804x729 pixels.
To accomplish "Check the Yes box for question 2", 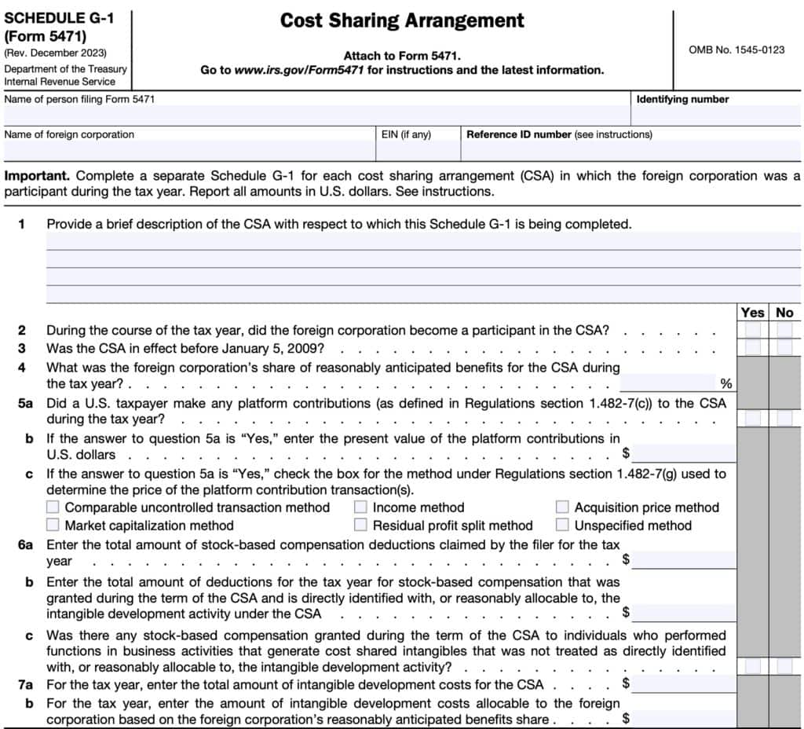I will tap(752, 328).
